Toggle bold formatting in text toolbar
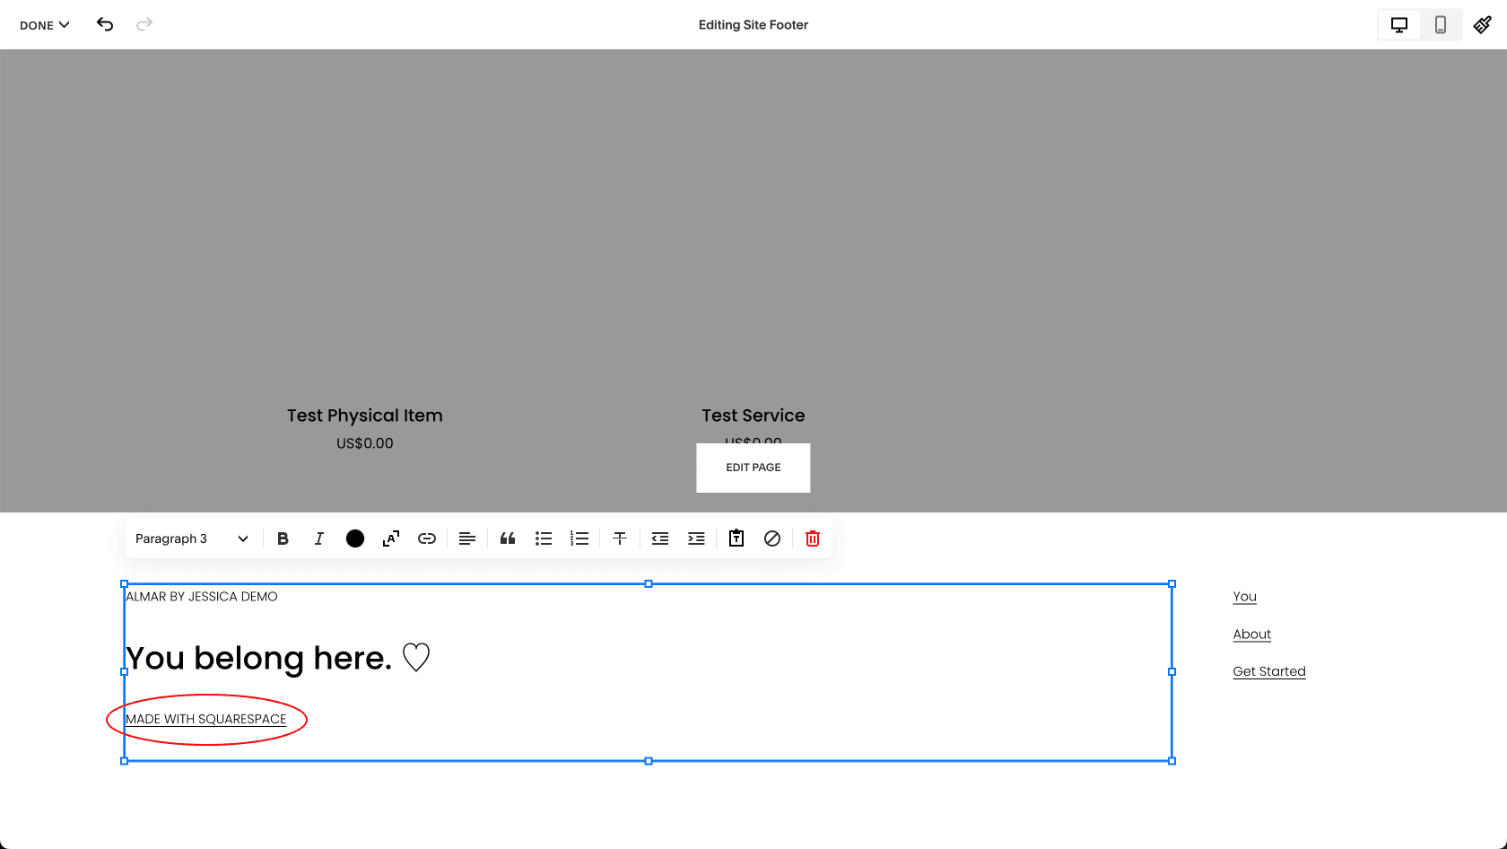 point(283,538)
